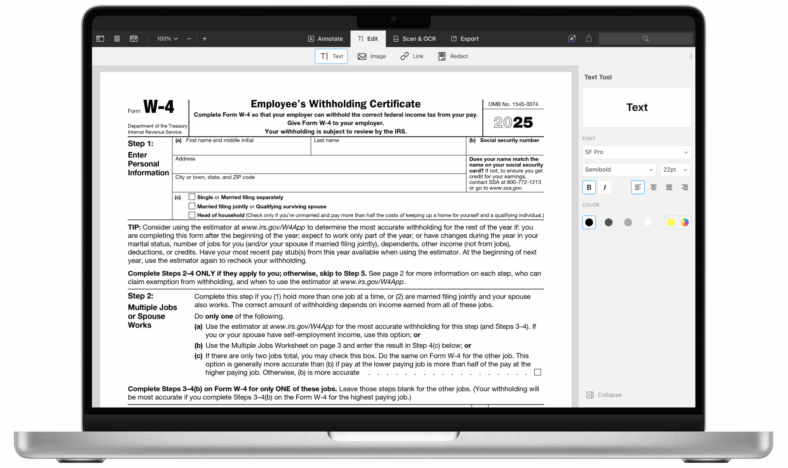Screen dimensions: 788x468
Task: Activate the Redact tool
Action: (453, 56)
